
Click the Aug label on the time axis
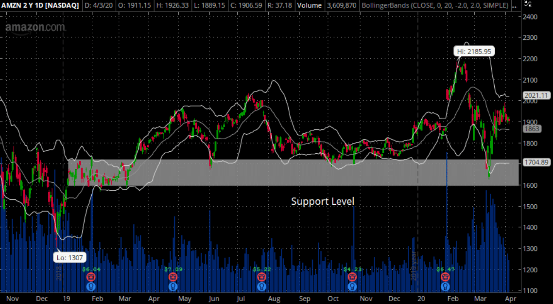click(x=275, y=299)
